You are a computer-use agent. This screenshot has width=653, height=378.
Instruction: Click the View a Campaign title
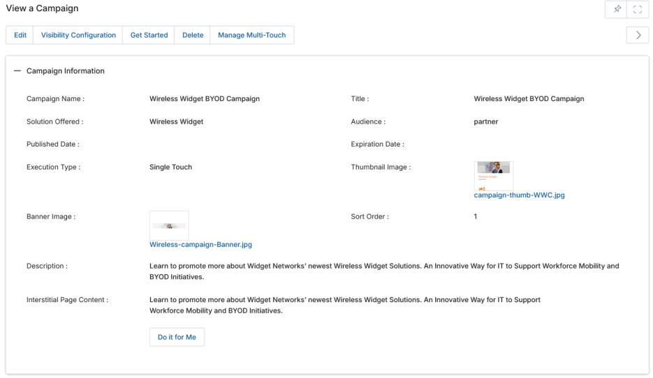(42, 8)
